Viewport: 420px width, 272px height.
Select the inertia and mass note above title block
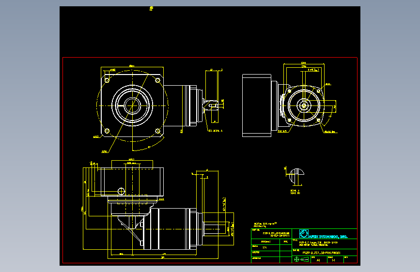(x=265, y=225)
